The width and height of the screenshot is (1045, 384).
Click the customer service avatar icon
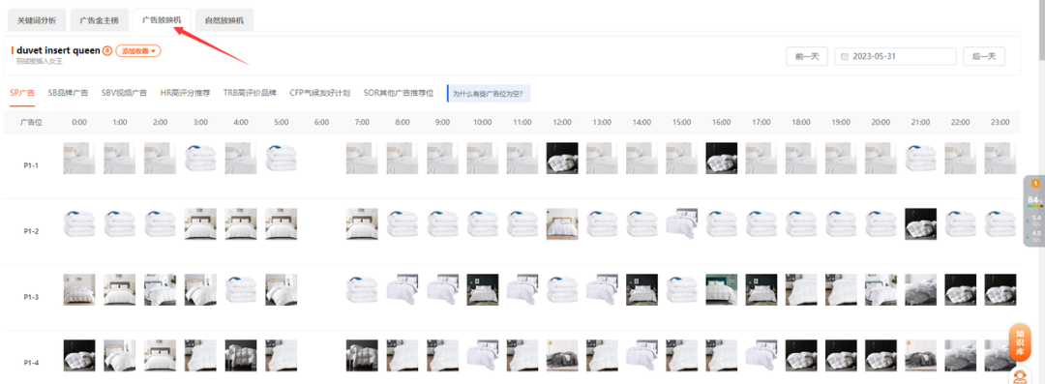pos(1020,376)
